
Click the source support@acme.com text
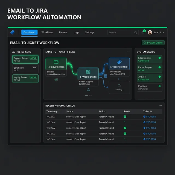[56, 74]
